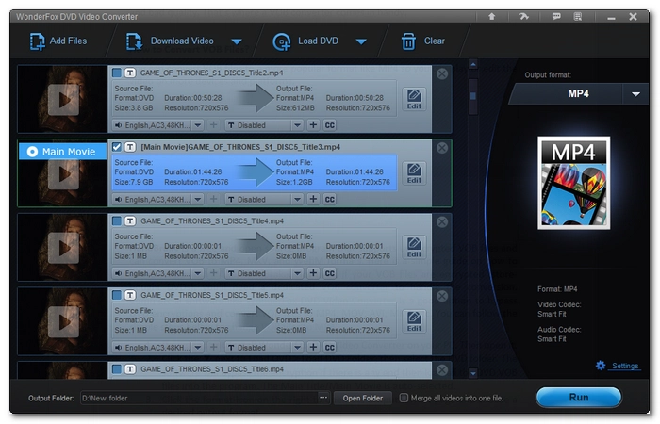
Task: Expand the Load DVD dropdown arrow
Action: click(361, 41)
